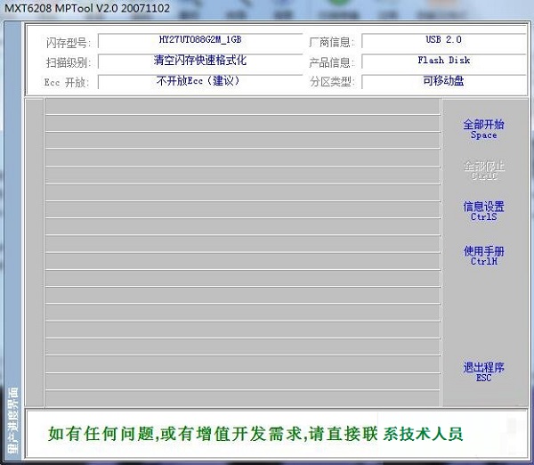This screenshot has width=534, height=465.
Task: Click the Ecc 开放 label
Action: coord(67,83)
